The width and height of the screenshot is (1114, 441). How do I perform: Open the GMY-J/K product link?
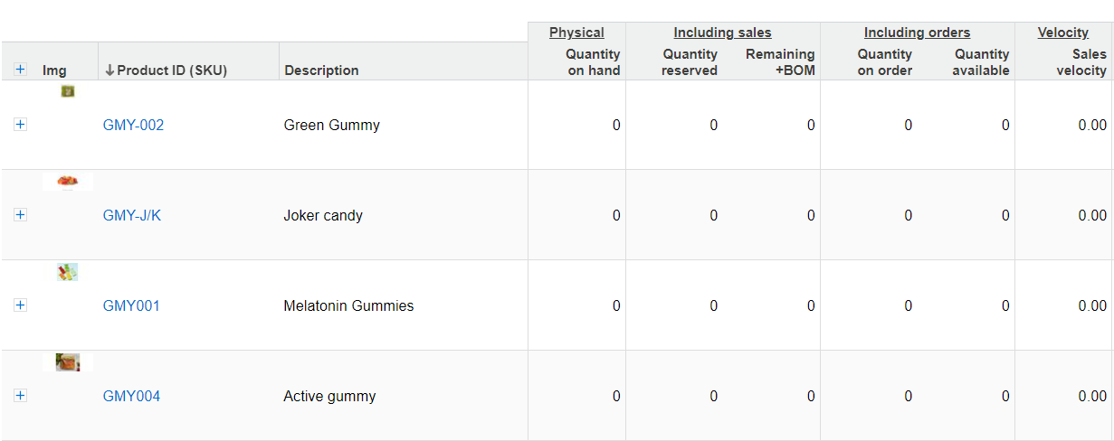point(132,215)
